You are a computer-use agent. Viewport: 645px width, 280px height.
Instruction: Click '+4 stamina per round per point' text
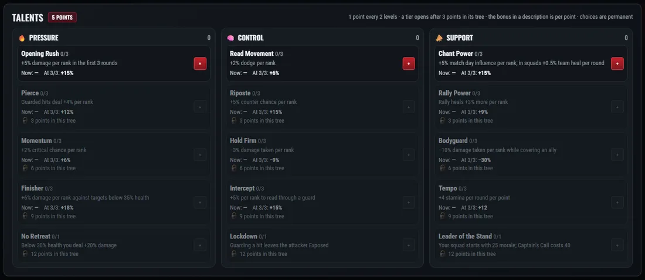click(474, 198)
